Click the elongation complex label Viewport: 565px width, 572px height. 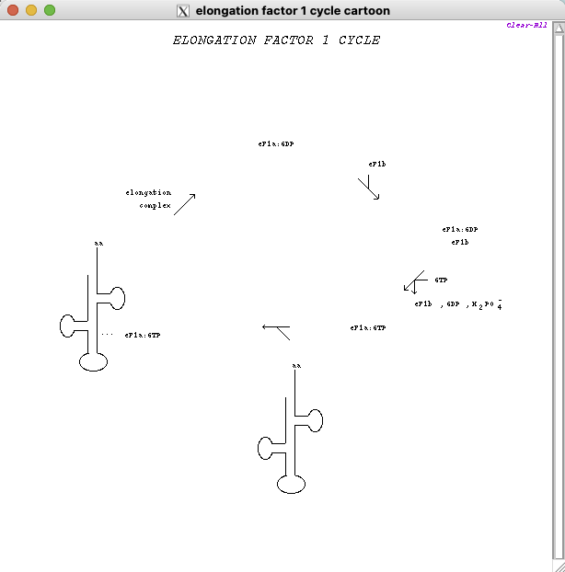tap(149, 200)
